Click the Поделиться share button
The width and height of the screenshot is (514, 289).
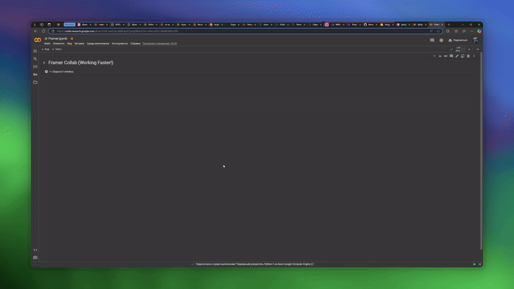tap(458, 40)
